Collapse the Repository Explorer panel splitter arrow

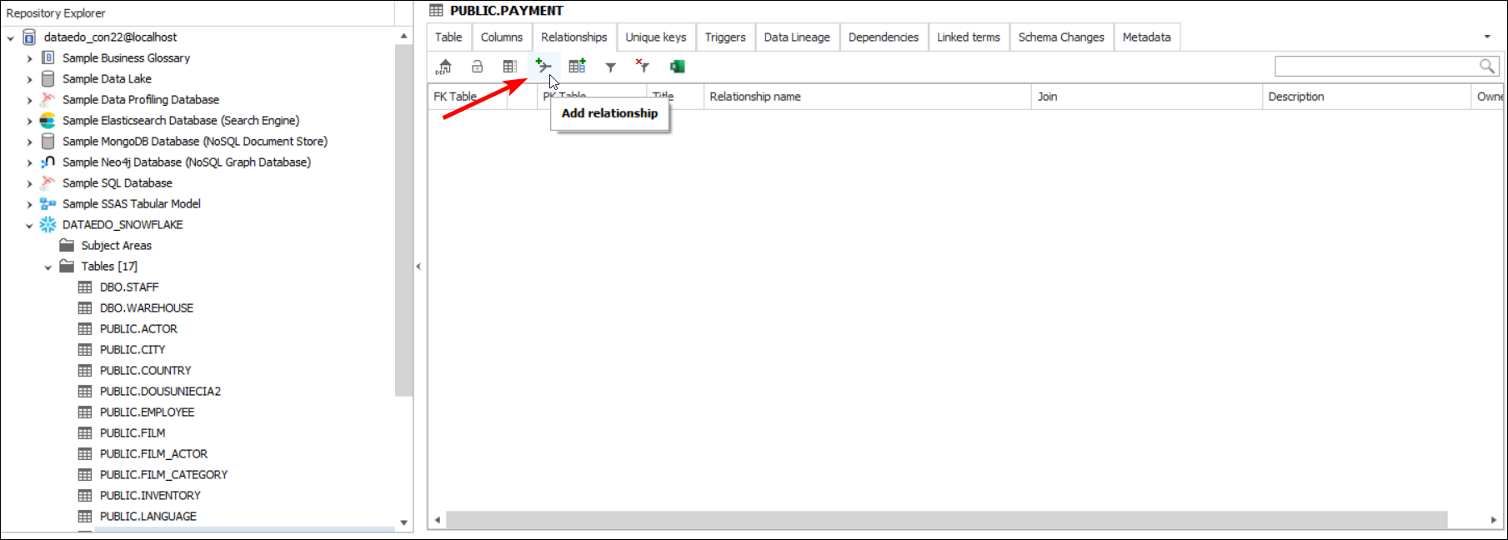[418, 267]
